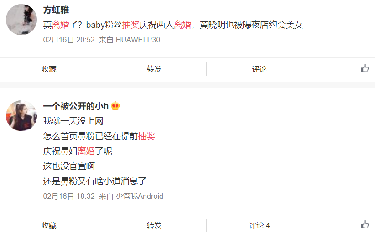Open the timestamp 02月16日 18:32

69,196
